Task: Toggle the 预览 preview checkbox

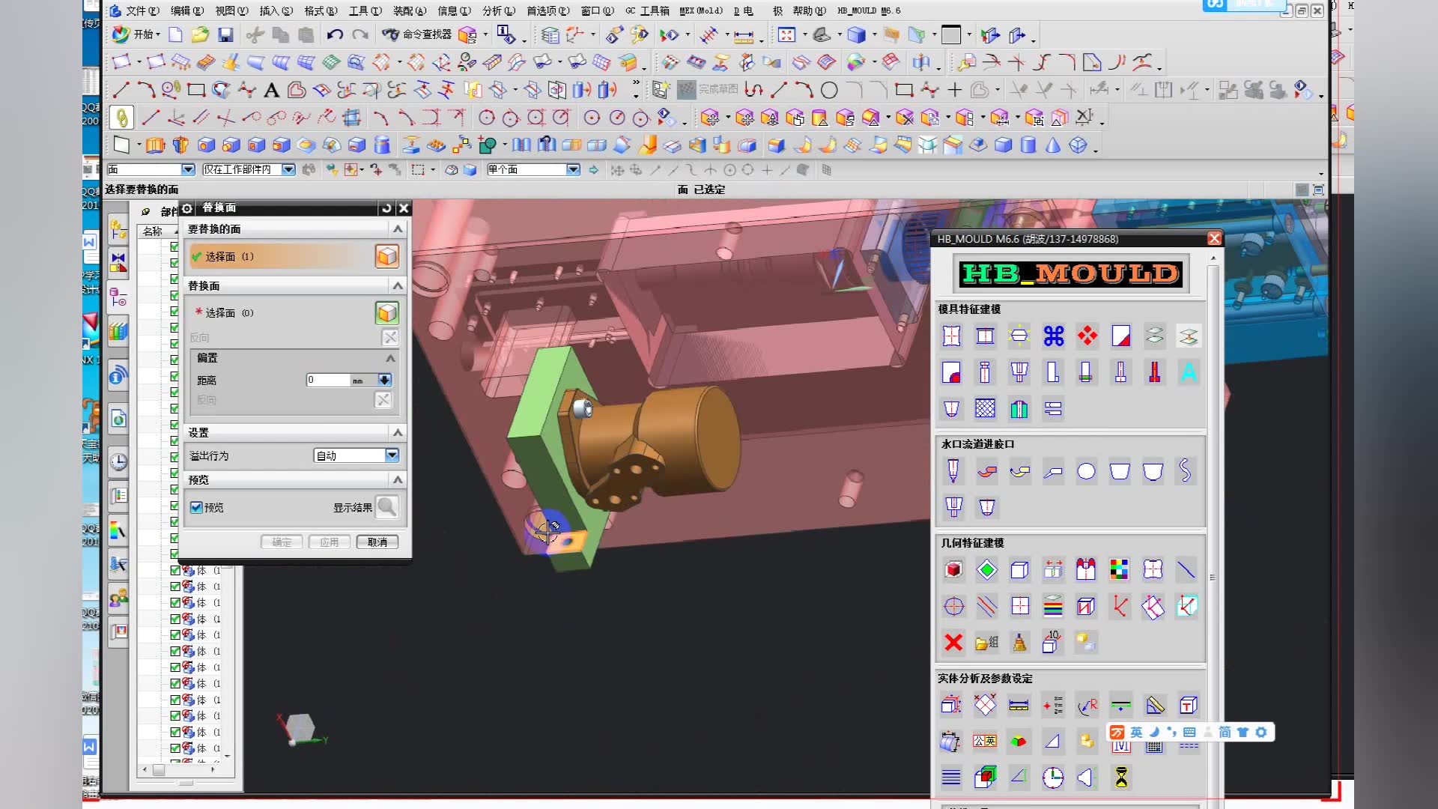Action: [196, 507]
